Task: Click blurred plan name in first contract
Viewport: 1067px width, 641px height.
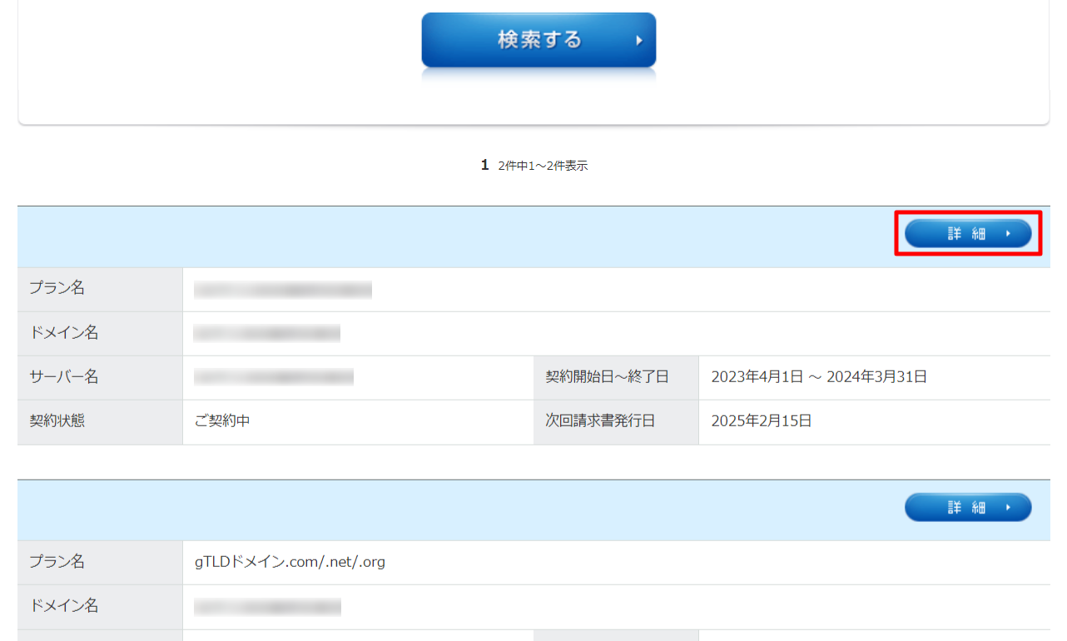Action: tap(283, 290)
